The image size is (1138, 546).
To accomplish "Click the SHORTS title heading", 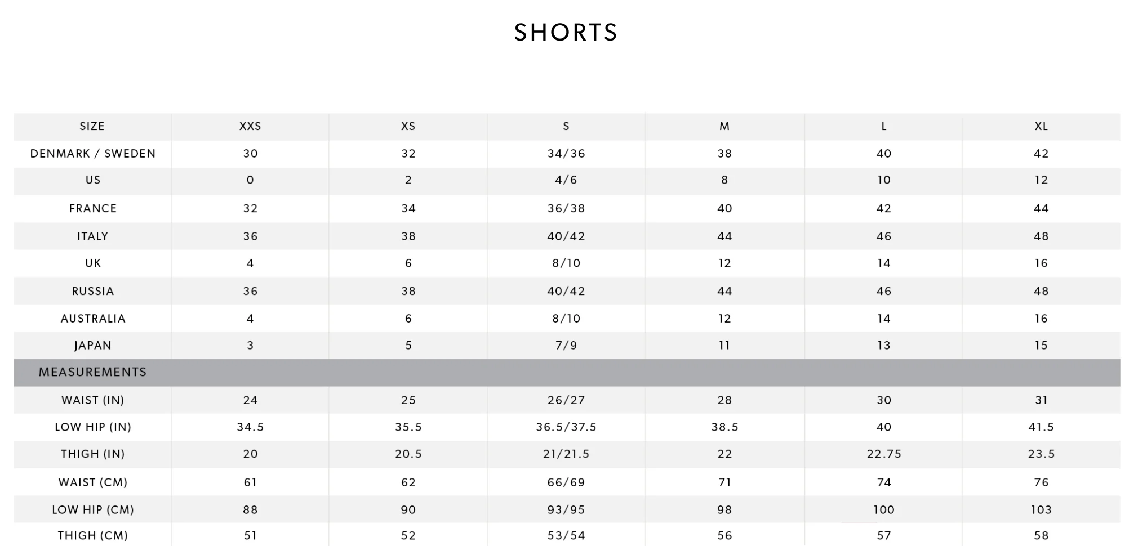I will click(x=566, y=32).
